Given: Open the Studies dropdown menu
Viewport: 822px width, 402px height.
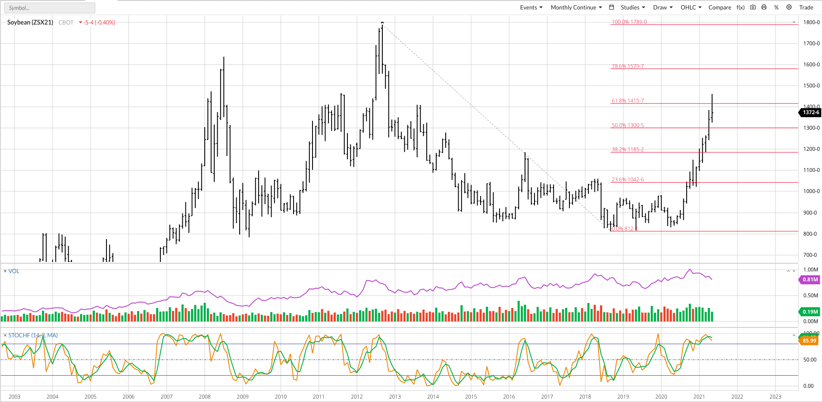Looking at the screenshot, I should click(633, 7).
